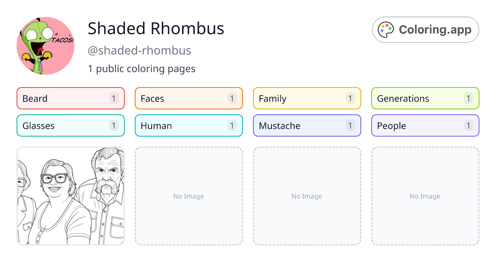Click the Coloring.app palette icon
Screen dimensions: 496x260
(386, 29)
